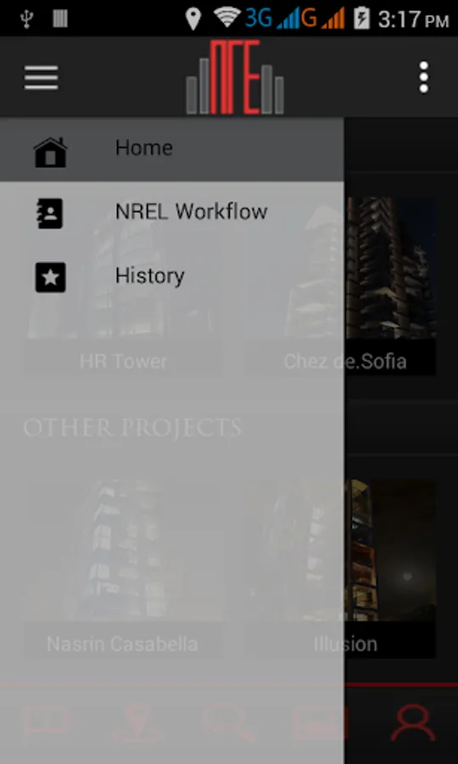The image size is (458, 764).
Task: Close the drawer with the hamburger menu icon
Action: pos(42,77)
